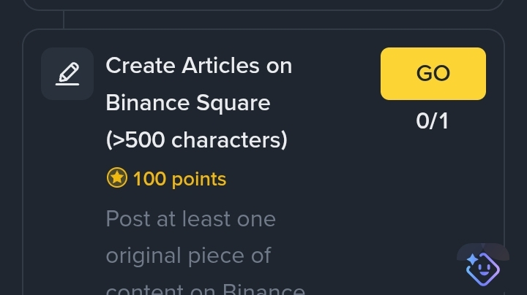Tap the dark tab behind the assistant icon
527x295 pixels.
[x=483, y=251]
